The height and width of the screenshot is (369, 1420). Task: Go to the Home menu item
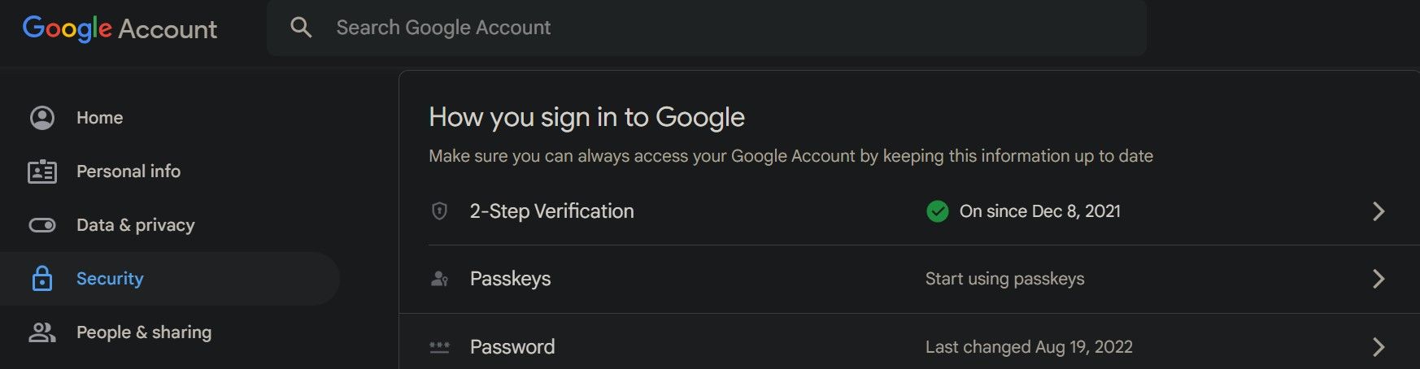(x=100, y=118)
